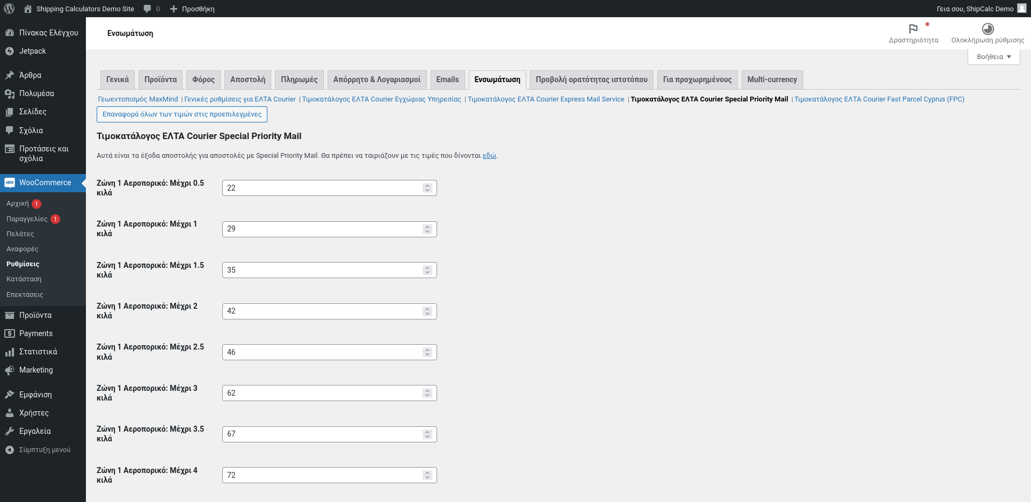Image resolution: width=1031 pixels, height=502 pixels.
Task: Open the Marketing megaphone menu item
Action: (9, 370)
